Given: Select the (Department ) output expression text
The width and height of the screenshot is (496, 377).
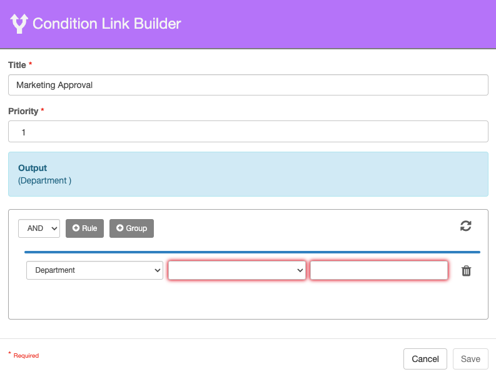Looking at the screenshot, I should coord(44,180).
